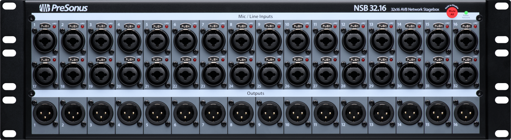
Task: Click the green Power Network LED
Action: [x=466, y=13]
